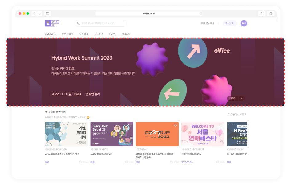The image size is (291, 185).
Task: Open the HI Five thumbnail
Action: coord(237,134)
